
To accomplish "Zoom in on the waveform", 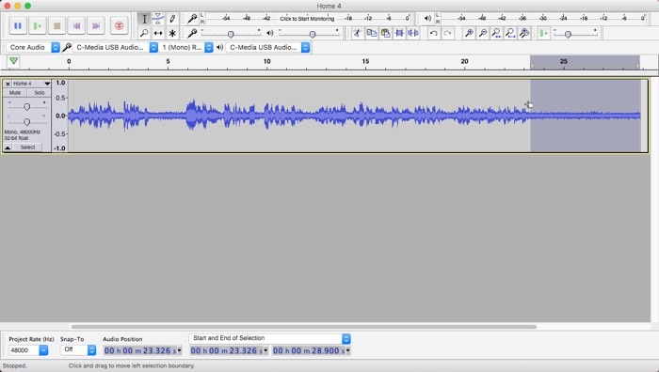I will 469,33.
